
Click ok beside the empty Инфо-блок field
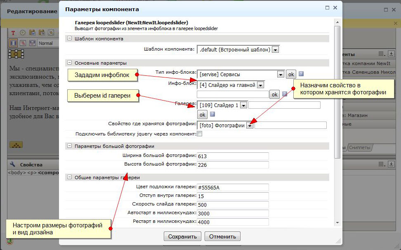tap(275, 94)
